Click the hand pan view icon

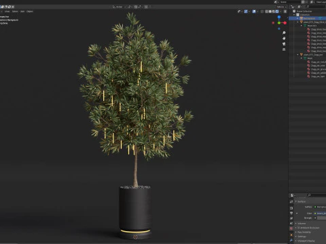(284, 38)
